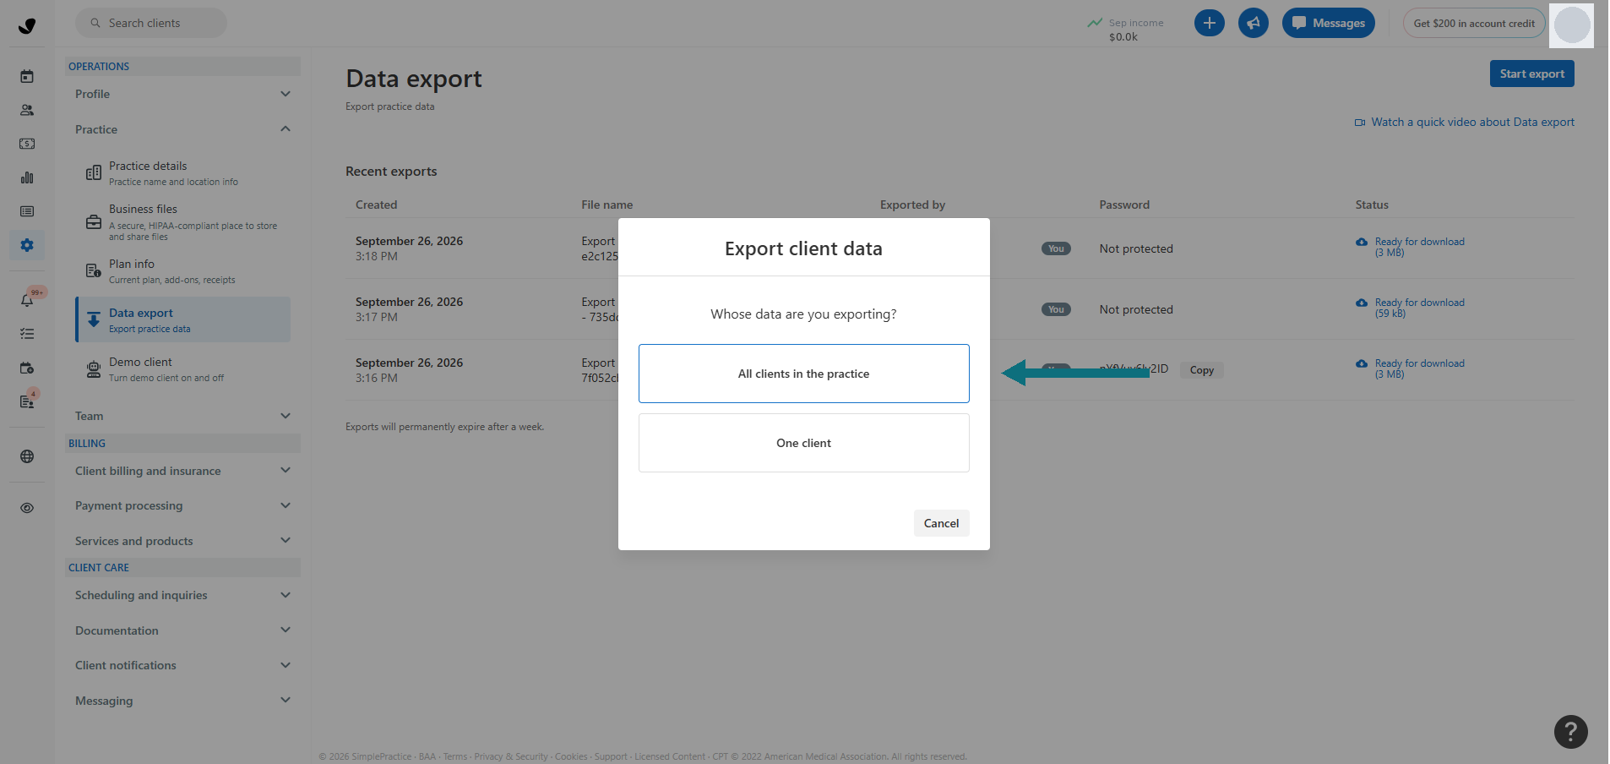Expand the Team section
1610x764 pixels.
(182, 416)
